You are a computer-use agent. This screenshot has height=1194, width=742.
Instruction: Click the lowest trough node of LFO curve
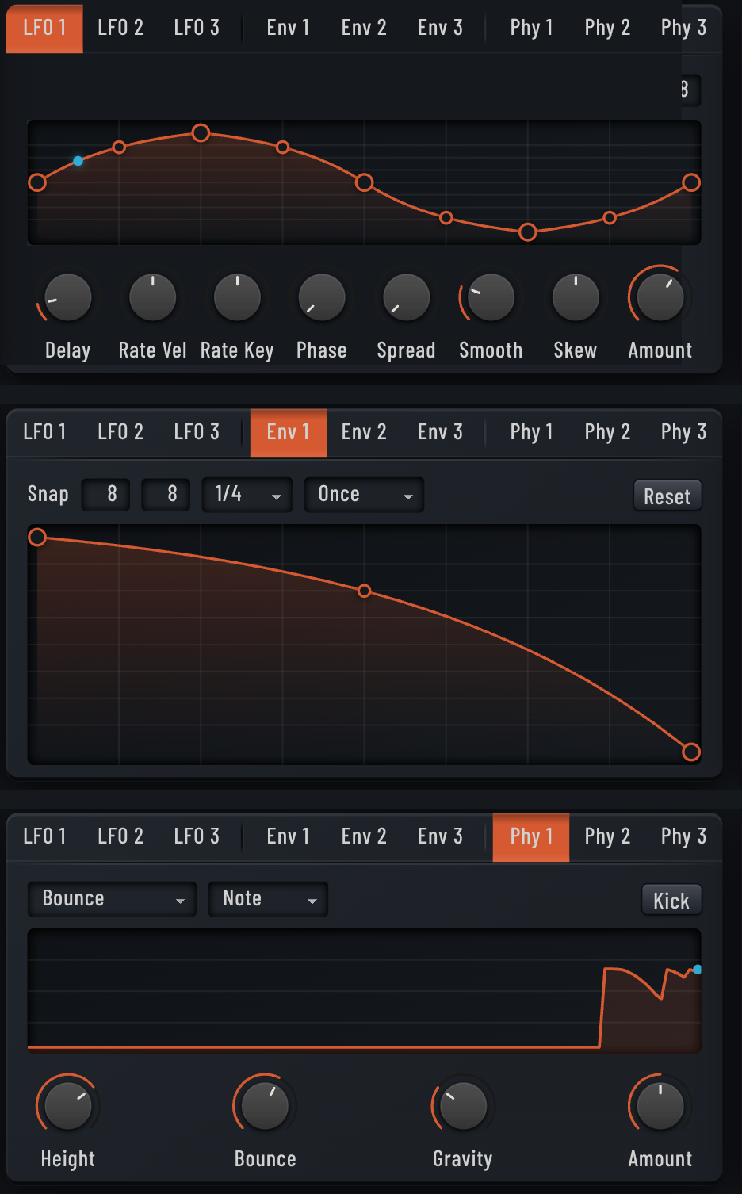pos(528,232)
